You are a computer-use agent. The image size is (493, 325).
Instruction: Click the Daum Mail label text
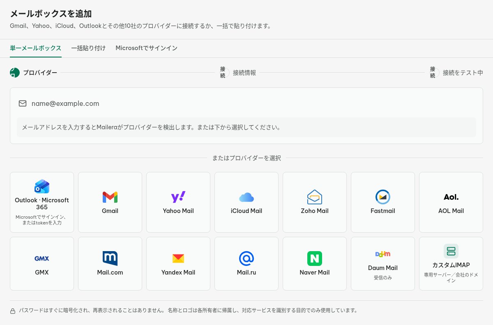pyautogui.click(x=383, y=268)
